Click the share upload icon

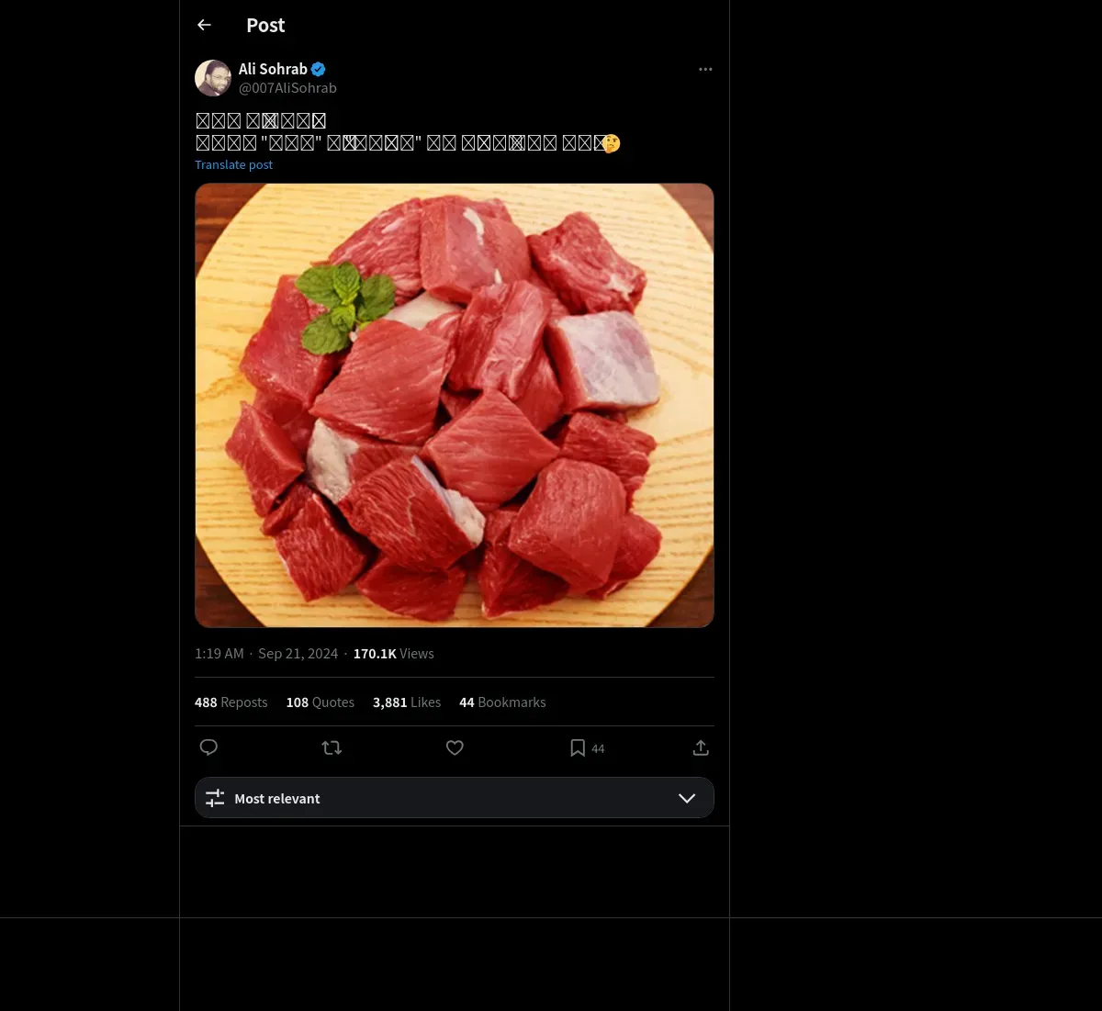(701, 747)
